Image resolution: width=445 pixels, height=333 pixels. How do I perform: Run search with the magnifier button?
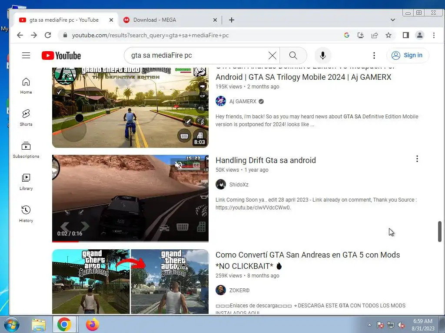[x=293, y=55]
